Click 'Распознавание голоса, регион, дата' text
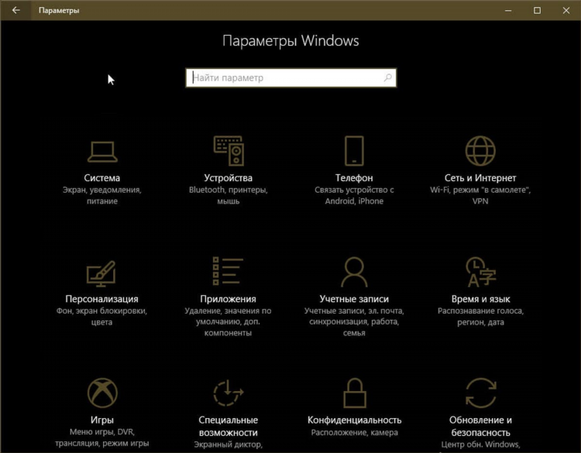The width and height of the screenshot is (581, 453). pos(480,316)
